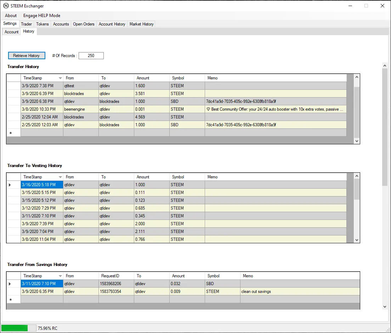
Task: Click main panel vertical scrollbar thumb
Action: pos(385,127)
